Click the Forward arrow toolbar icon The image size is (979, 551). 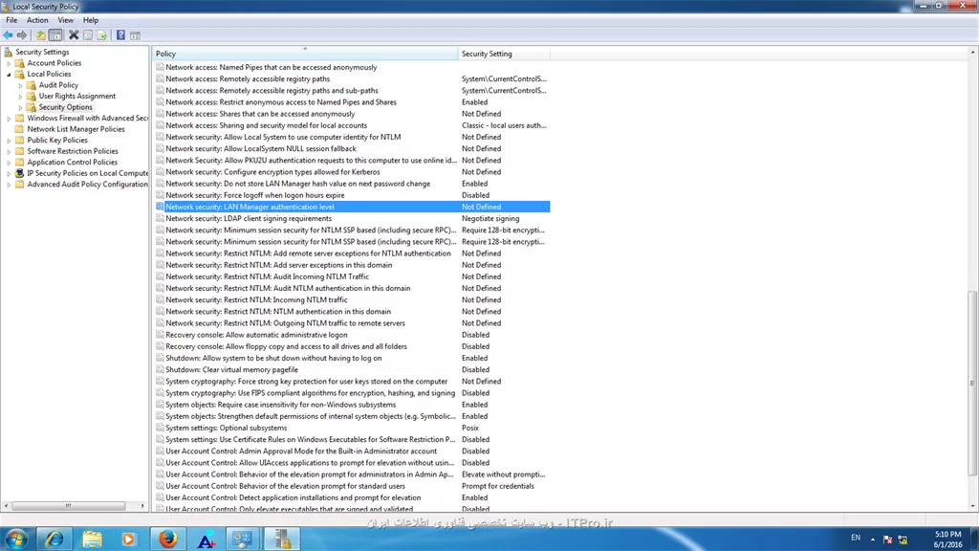tap(22, 35)
